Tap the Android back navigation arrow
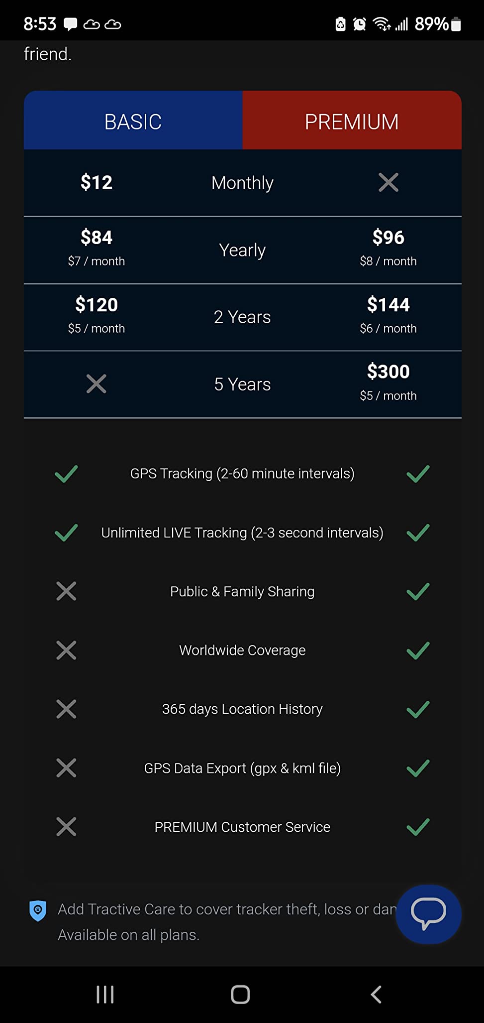The width and height of the screenshot is (484, 1023). click(x=376, y=994)
